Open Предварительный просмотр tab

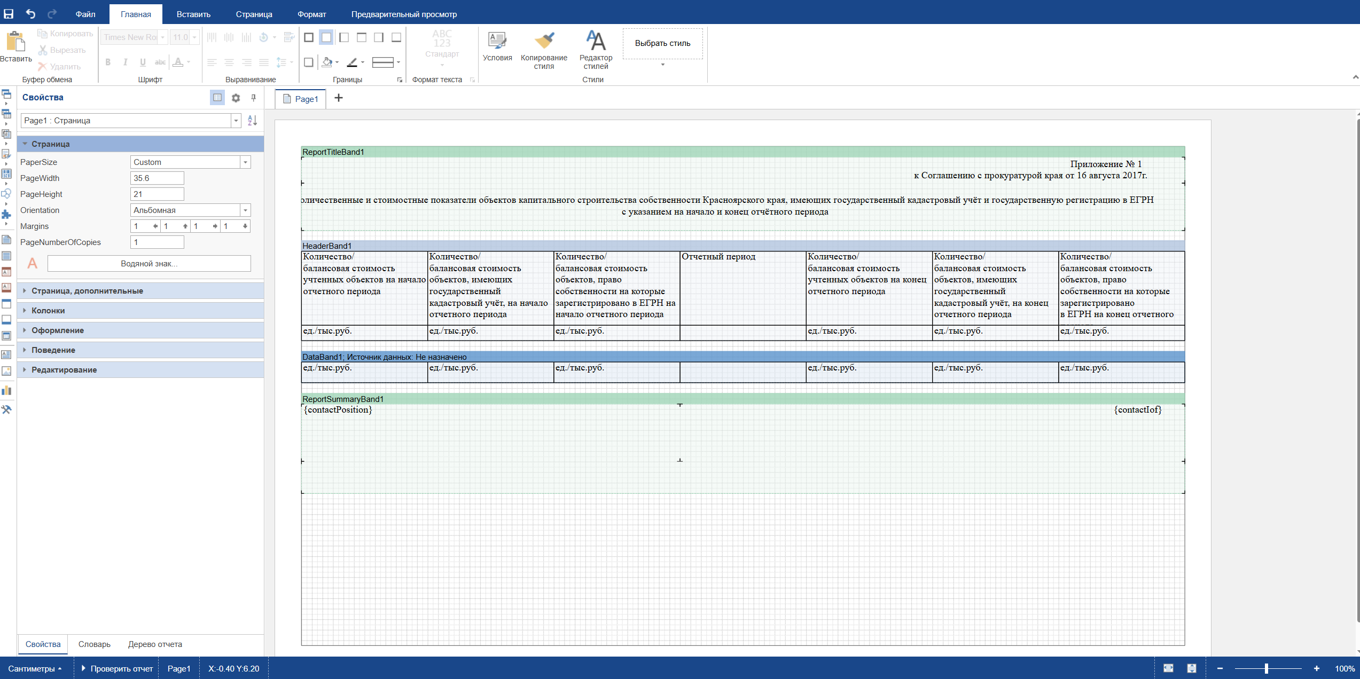pyautogui.click(x=404, y=14)
